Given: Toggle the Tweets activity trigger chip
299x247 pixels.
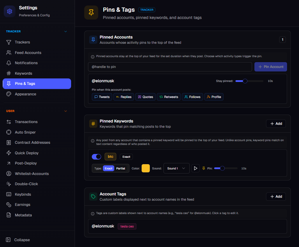Looking at the screenshot, I should point(102,97).
